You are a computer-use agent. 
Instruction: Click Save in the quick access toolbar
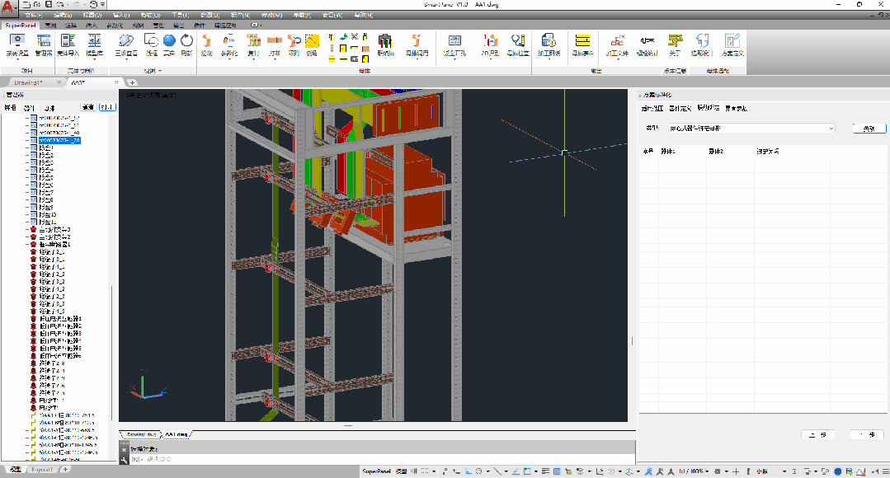point(48,5)
